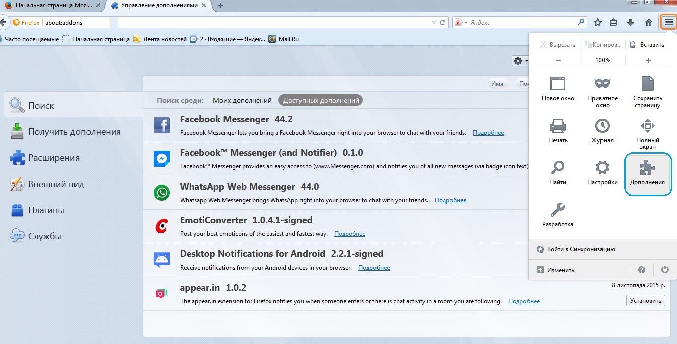Open Часто посещаемые bookmark
This screenshot has height=344, width=677.
coord(30,39)
